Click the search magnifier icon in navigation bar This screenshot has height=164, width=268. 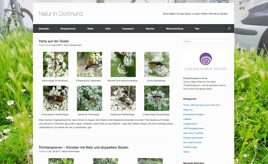[229, 29]
